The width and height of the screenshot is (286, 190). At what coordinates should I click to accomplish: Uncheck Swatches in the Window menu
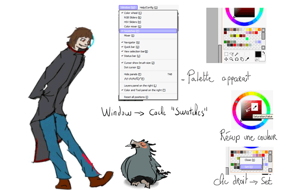pos(132,30)
